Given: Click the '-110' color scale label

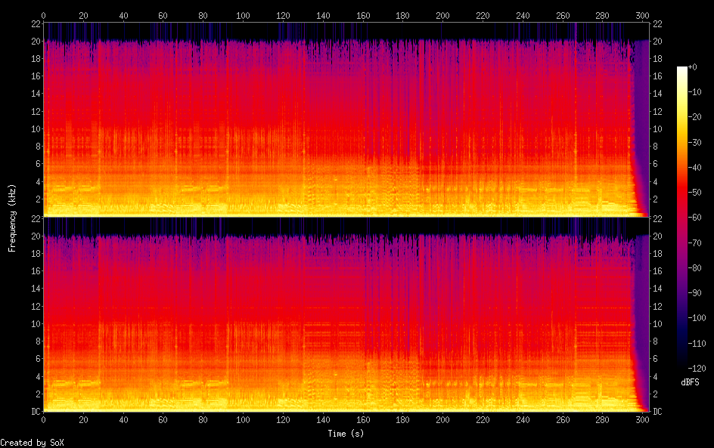Looking at the screenshot, I should 697,344.
